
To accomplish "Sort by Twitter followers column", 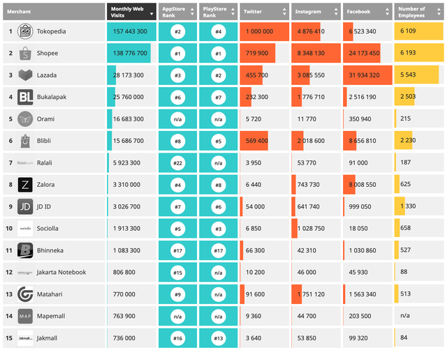I will 264,12.
